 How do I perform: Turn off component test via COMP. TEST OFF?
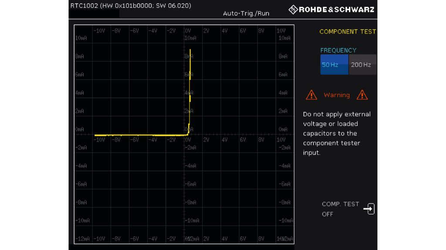[340, 209]
